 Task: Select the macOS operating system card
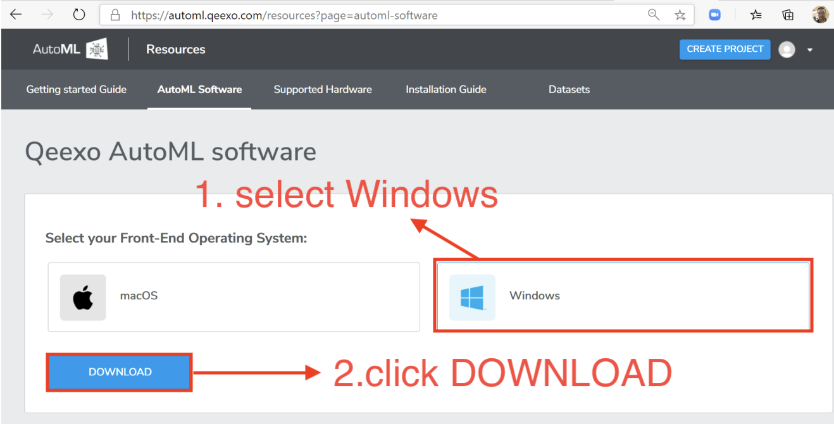234,297
